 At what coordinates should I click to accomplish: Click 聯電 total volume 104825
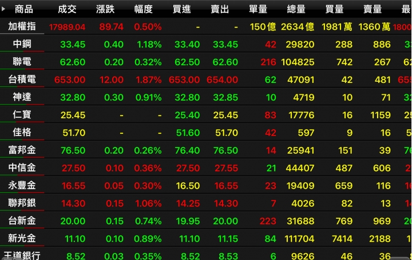coord(298,62)
